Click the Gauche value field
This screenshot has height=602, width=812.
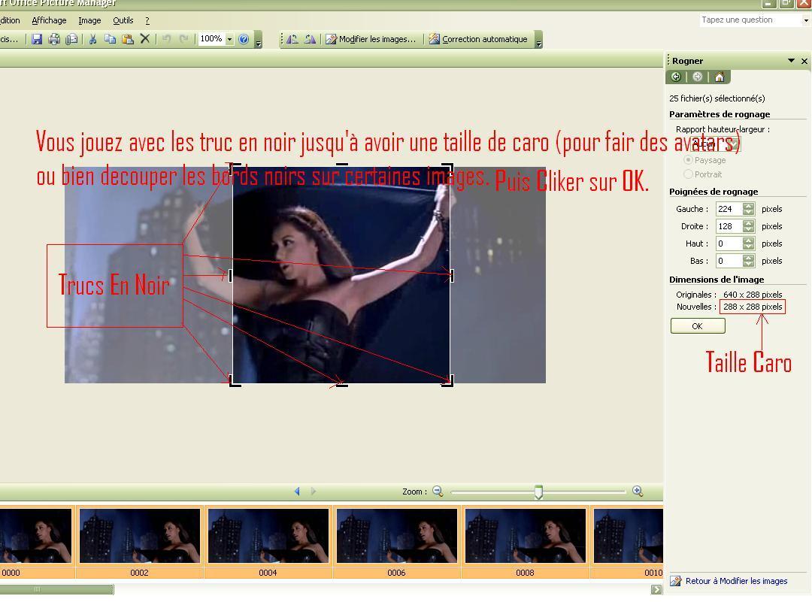(729, 209)
